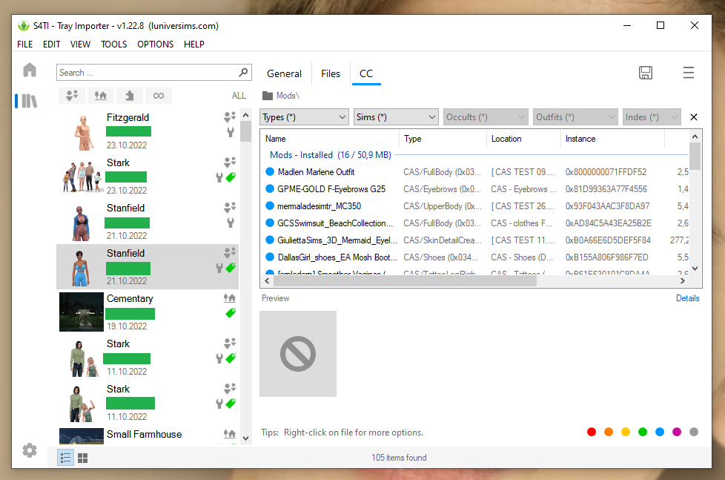725x480 pixels.
Task: Filter list by rooms puzzle icon
Action: (x=130, y=95)
